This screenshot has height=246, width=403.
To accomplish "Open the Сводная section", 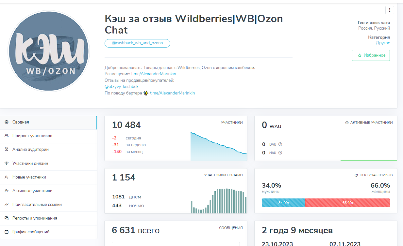I will tap(48, 122).
